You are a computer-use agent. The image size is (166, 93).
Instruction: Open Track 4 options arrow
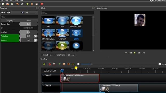pos(44,85)
